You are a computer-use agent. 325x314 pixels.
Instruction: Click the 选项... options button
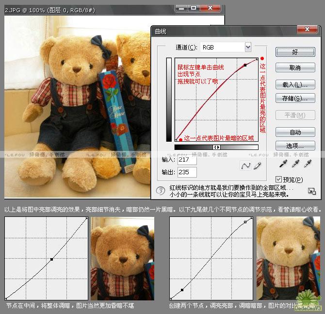tap(295, 146)
